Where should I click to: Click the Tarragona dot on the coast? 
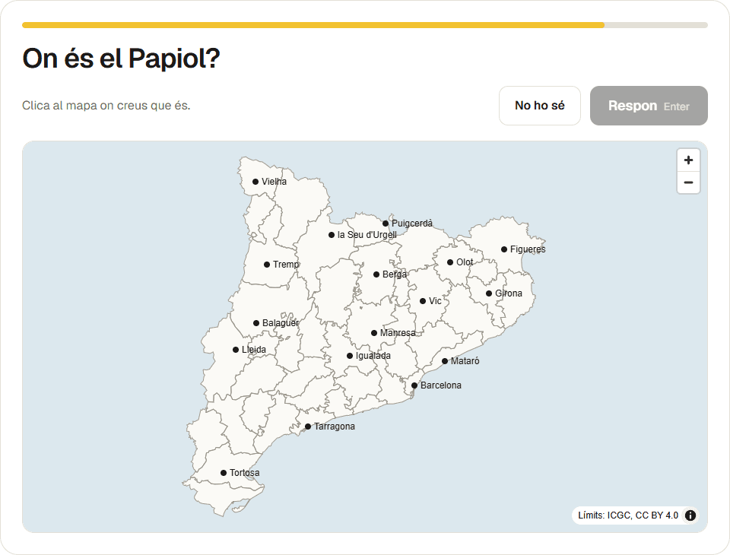[x=308, y=427]
